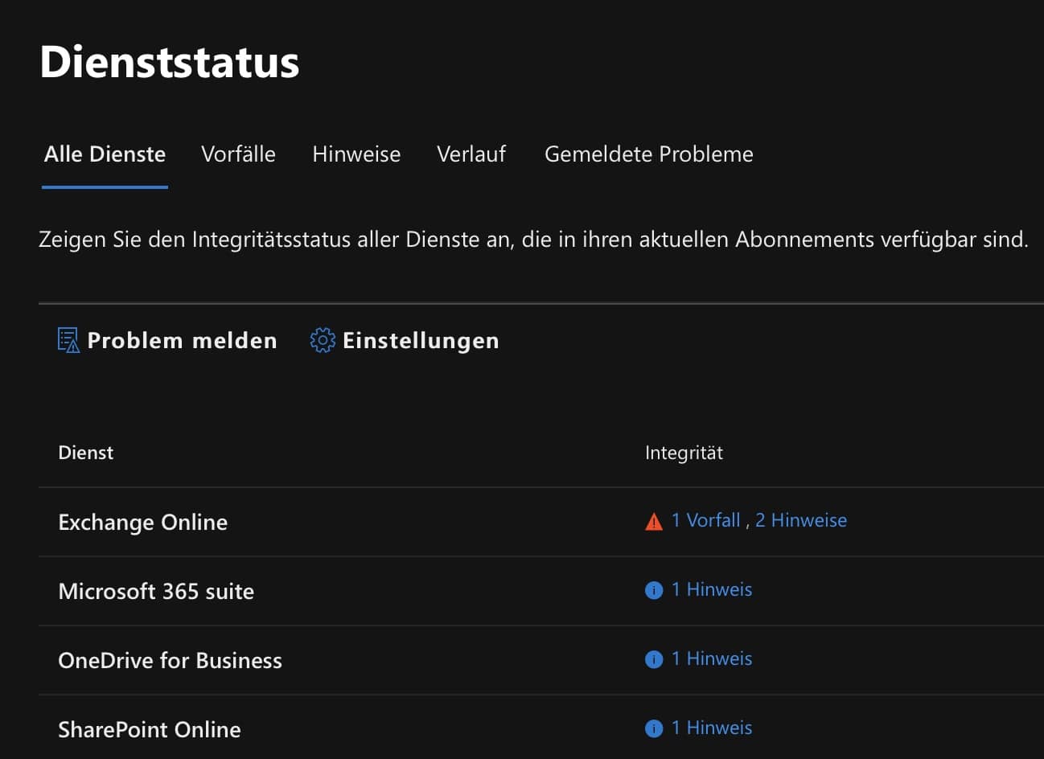This screenshot has width=1044, height=759.
Task: Click the Problem melden report icon
Action: pos(68,340)
